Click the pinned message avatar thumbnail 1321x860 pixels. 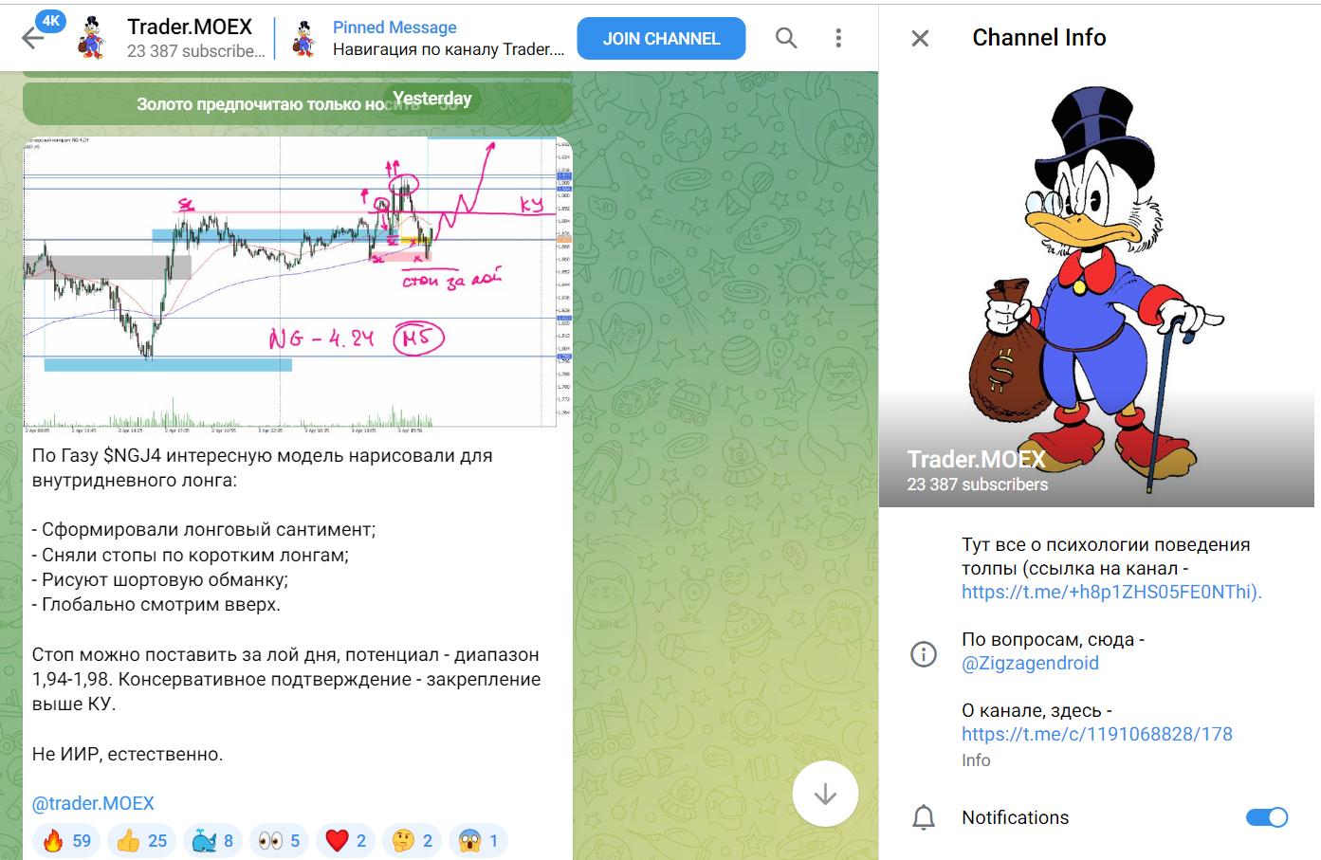(304, 38)
